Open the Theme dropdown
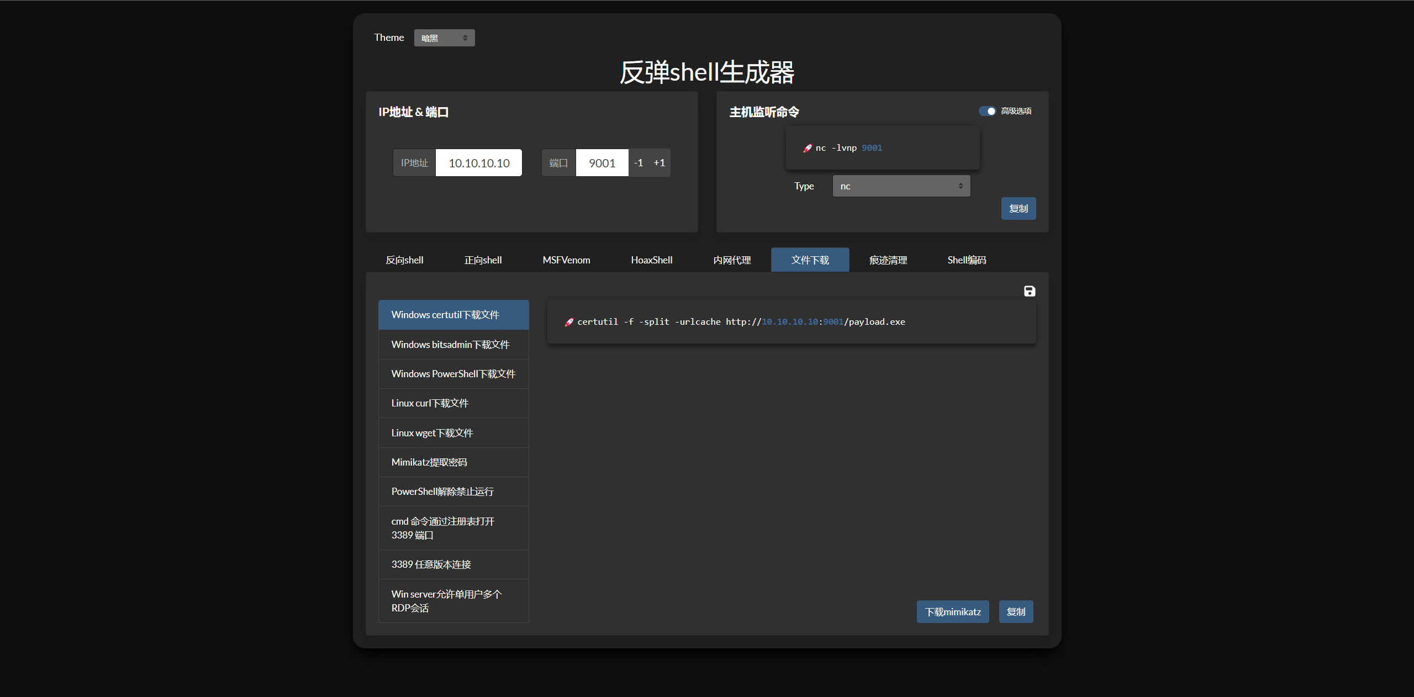 pos(444,38)
